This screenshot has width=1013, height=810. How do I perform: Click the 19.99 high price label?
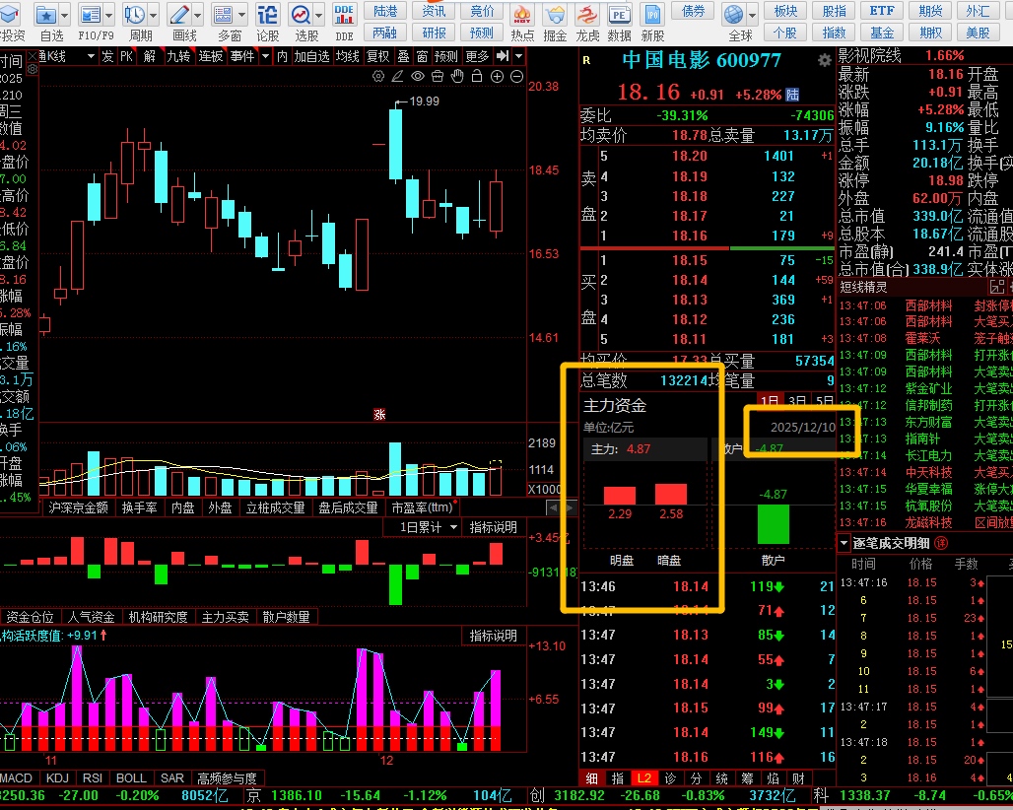[425, 101]
